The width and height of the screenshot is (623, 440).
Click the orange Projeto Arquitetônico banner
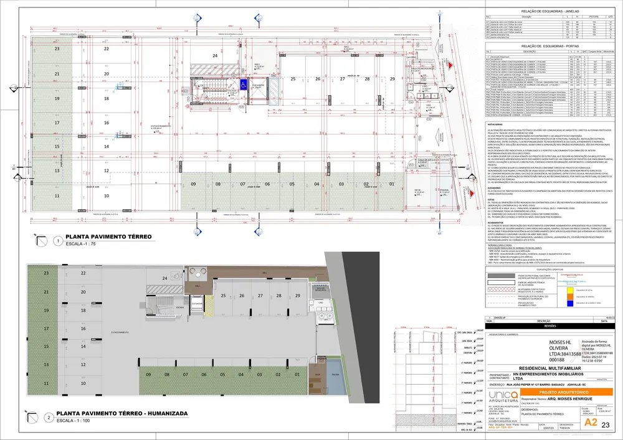[x=567, y=392]
